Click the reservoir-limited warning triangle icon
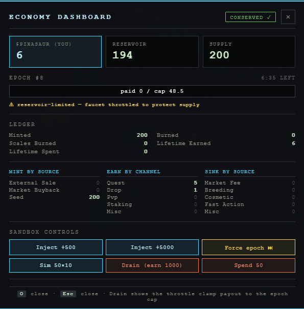304x309 pixels. [x=11, y=105]
